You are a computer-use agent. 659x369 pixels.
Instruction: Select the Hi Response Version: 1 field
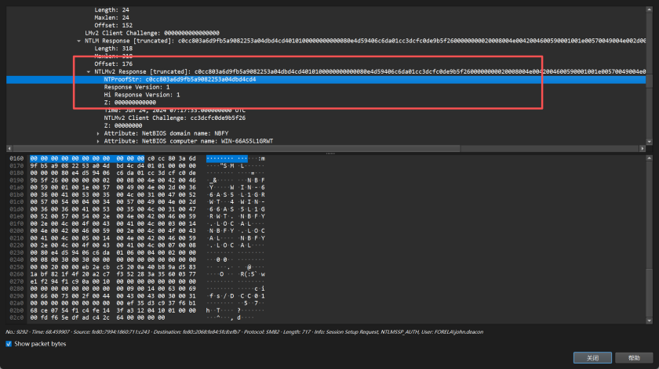(x=137, y=95)
